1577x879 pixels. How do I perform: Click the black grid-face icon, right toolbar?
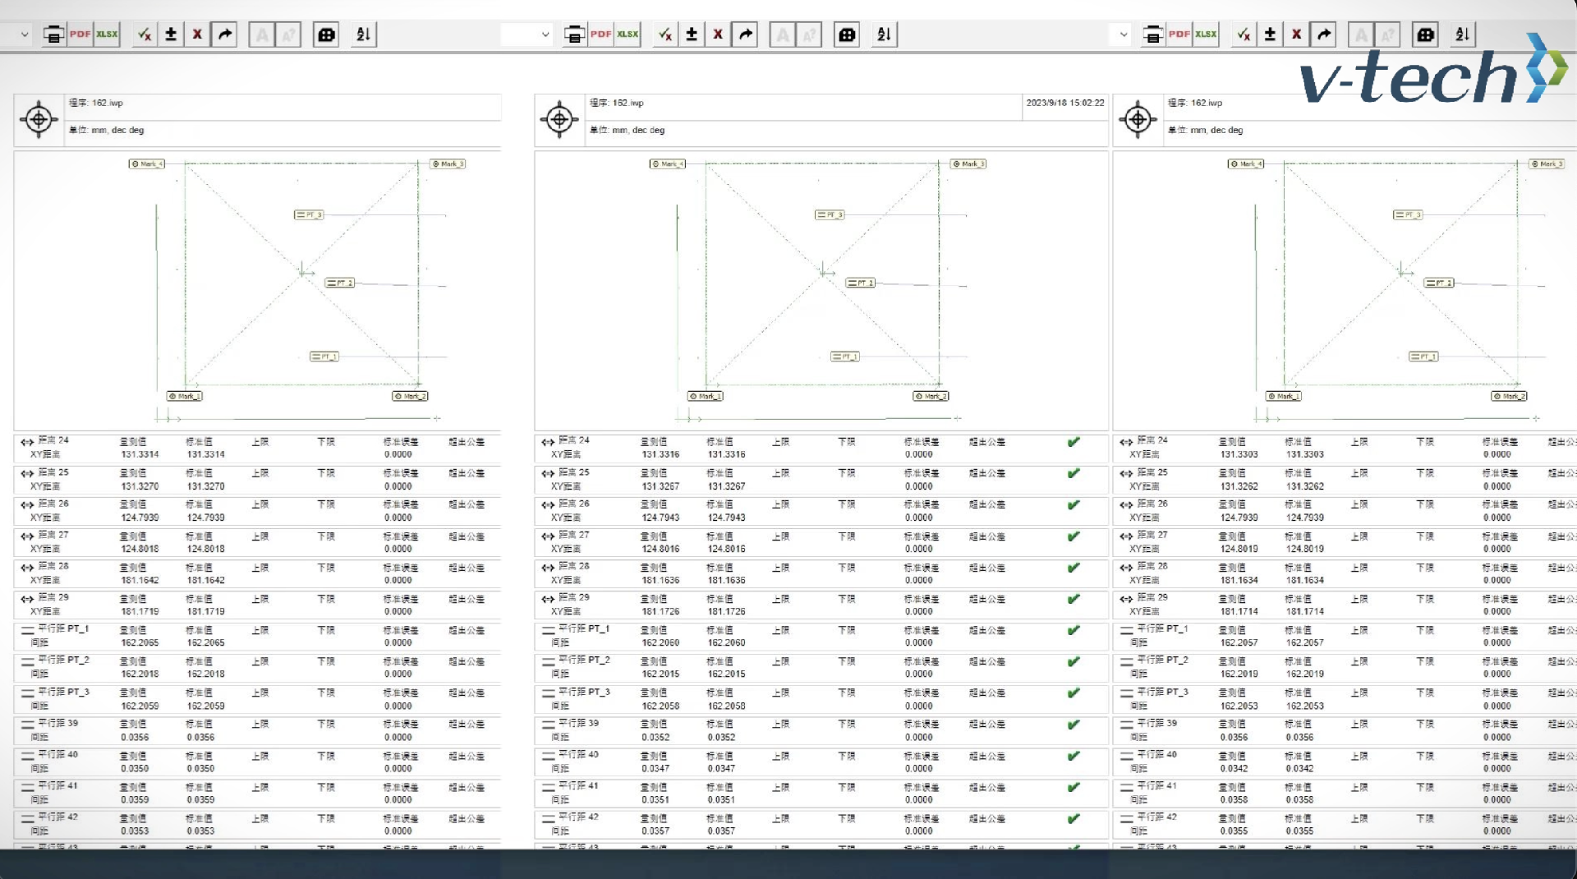pos(1425,35)
